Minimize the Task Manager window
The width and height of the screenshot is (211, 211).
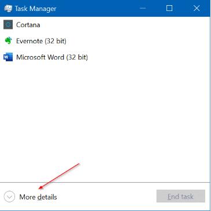pos(143,8)
